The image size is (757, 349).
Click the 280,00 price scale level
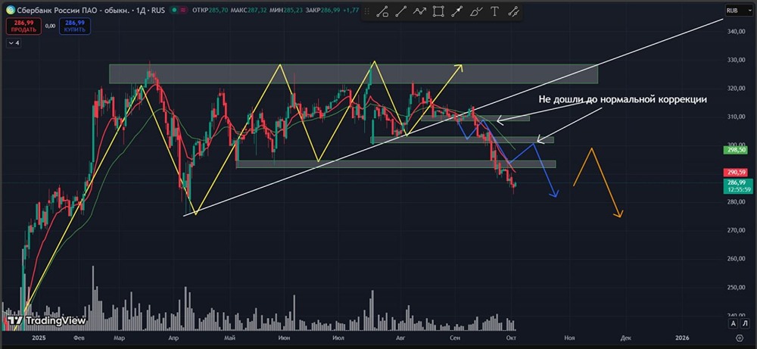(x=737, y=202)
